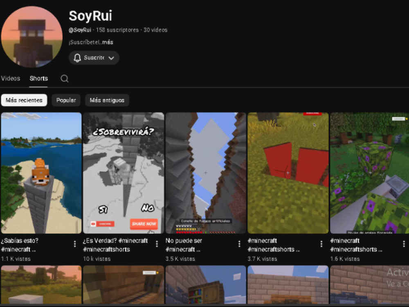Open more options for No puede ser short
This screenshot has height=307, width=409.
click(239, 244)
